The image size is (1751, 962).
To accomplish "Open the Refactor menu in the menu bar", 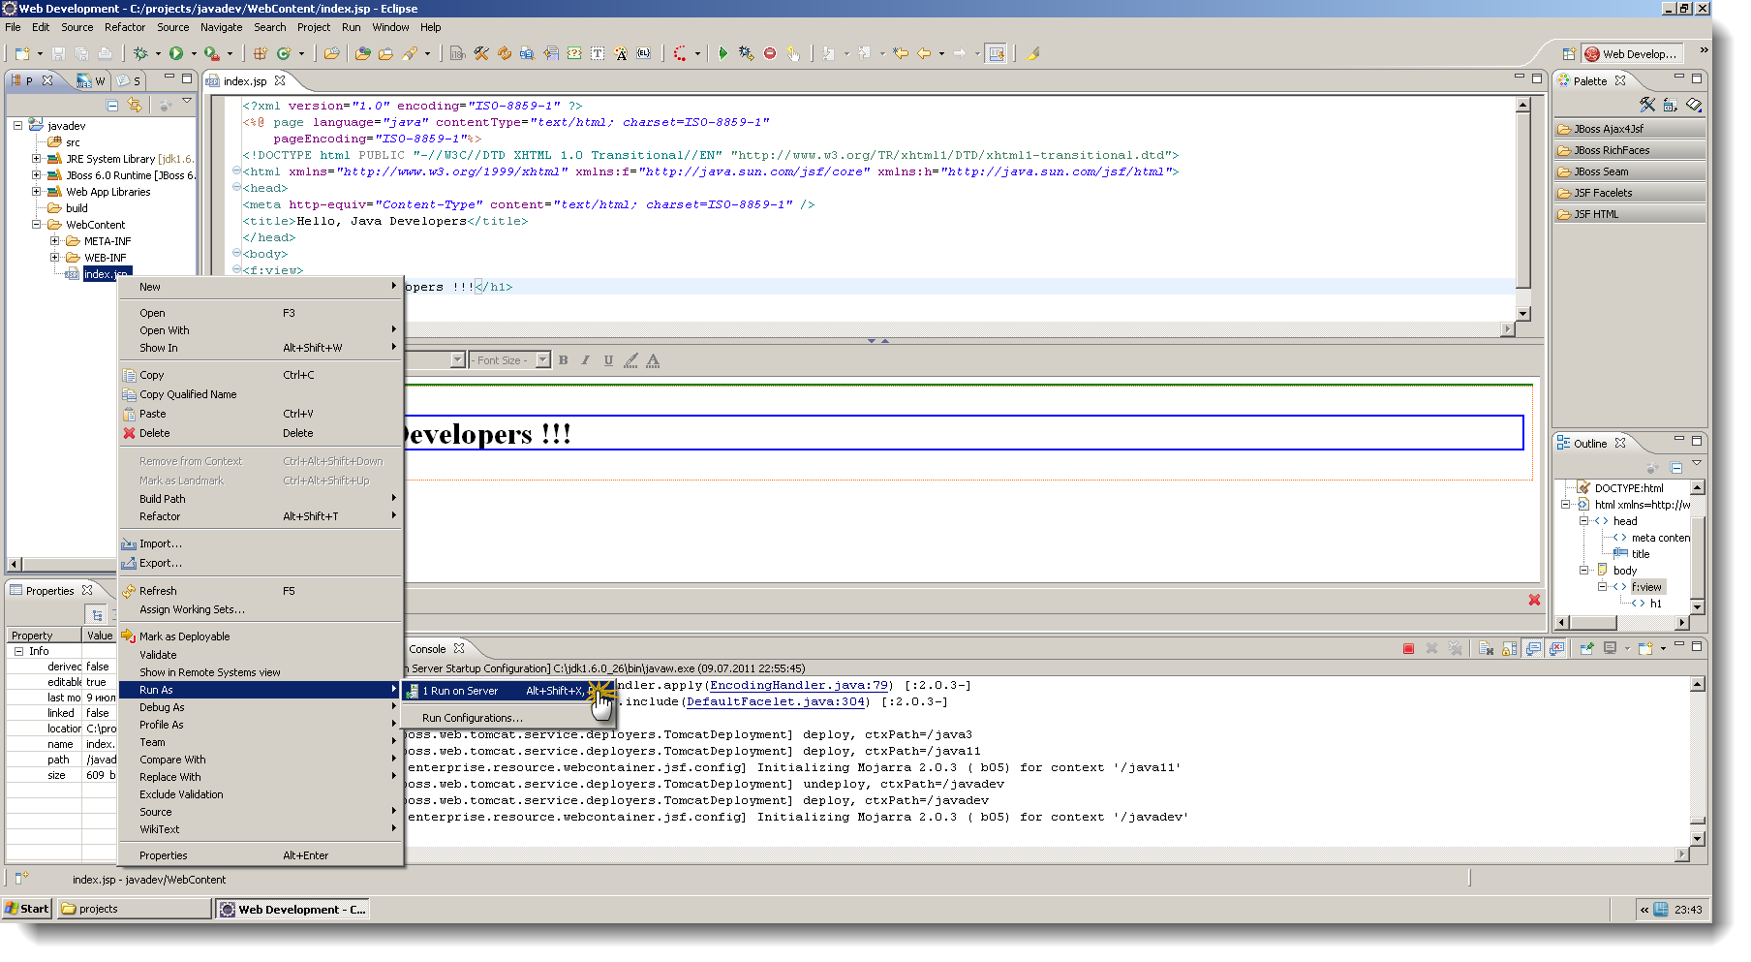I will click(125, 26).
